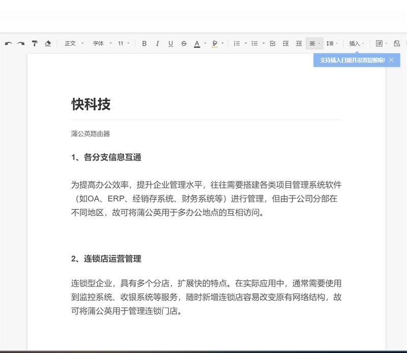This screenshot has width=407, height=353.
Task: Toggle italic formatting
Action: [x=157, y=44]
